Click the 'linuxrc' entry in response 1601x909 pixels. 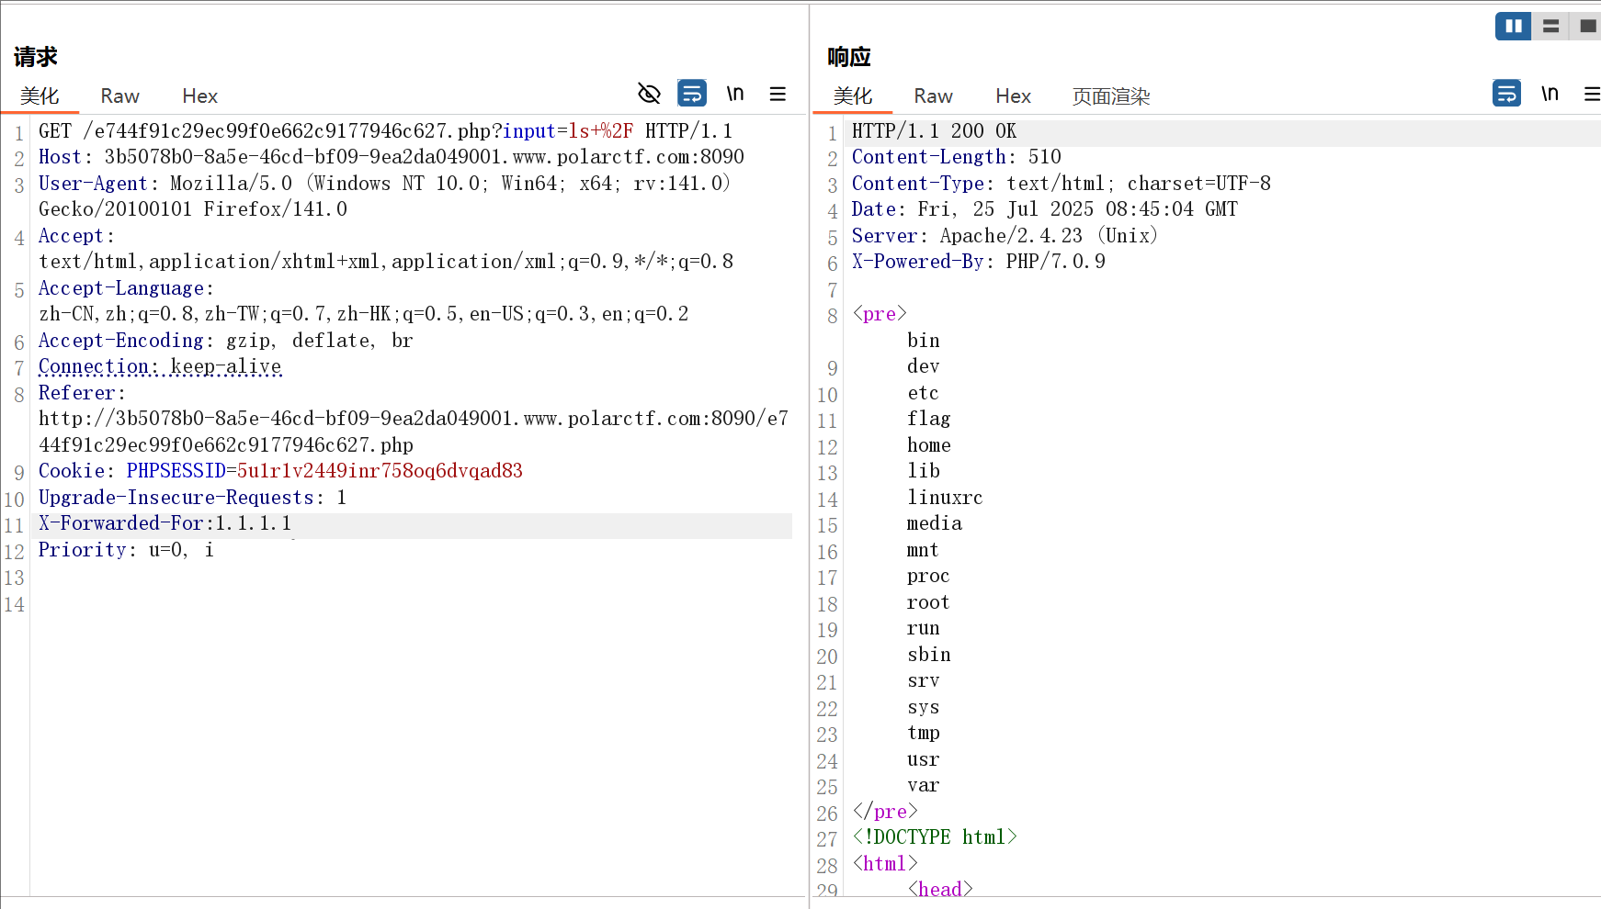click(x=945, y=498)
